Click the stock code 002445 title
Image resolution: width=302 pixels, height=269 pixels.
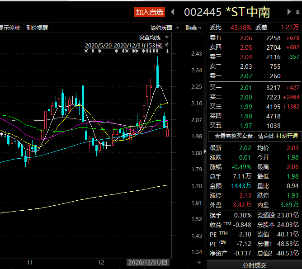(203, 12)
